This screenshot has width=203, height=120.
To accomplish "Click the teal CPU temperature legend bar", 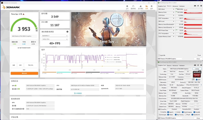I will (64, 72).
